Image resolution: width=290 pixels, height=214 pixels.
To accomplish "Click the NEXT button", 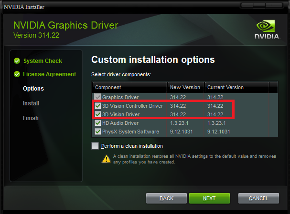I will (209, 198).
